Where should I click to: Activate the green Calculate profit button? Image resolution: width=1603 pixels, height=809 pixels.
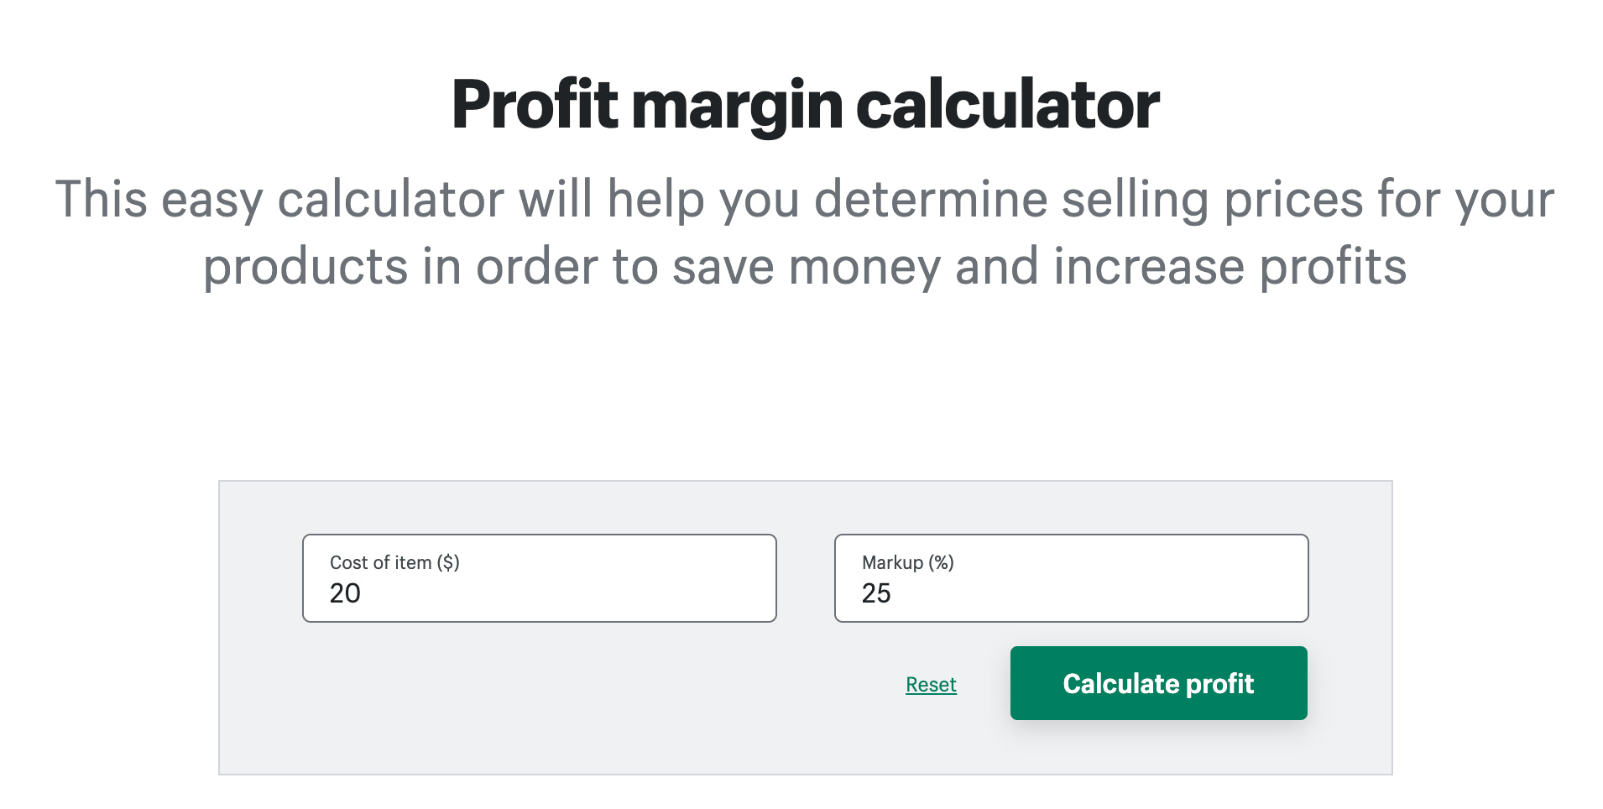pos(1158,683)
